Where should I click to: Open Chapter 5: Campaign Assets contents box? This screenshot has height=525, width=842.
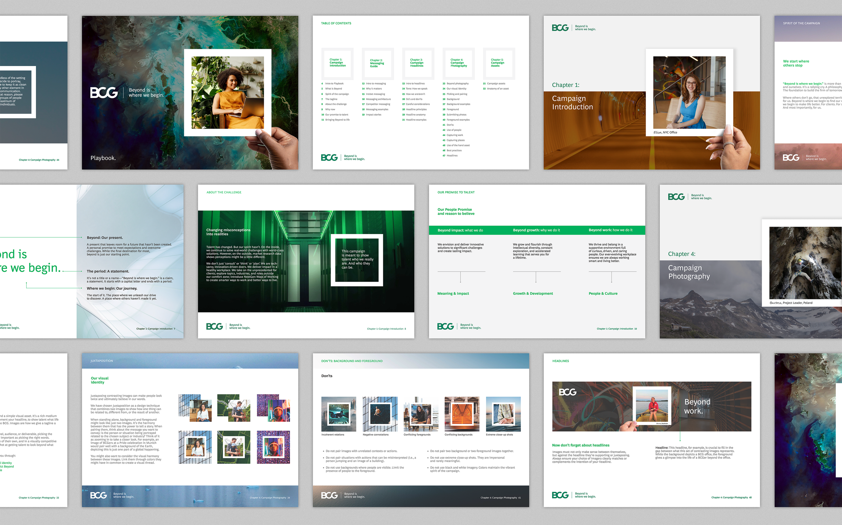pyautogui.click(x=498, y=64)
